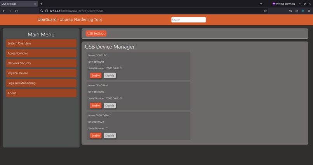Viewport: 313px width, 165px height.
Task: Enable the EHCI Host device
Action: (96, 105)
